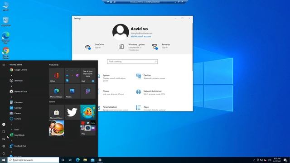
Task: Launch Camera app from Start list
Action: point(15,113)
